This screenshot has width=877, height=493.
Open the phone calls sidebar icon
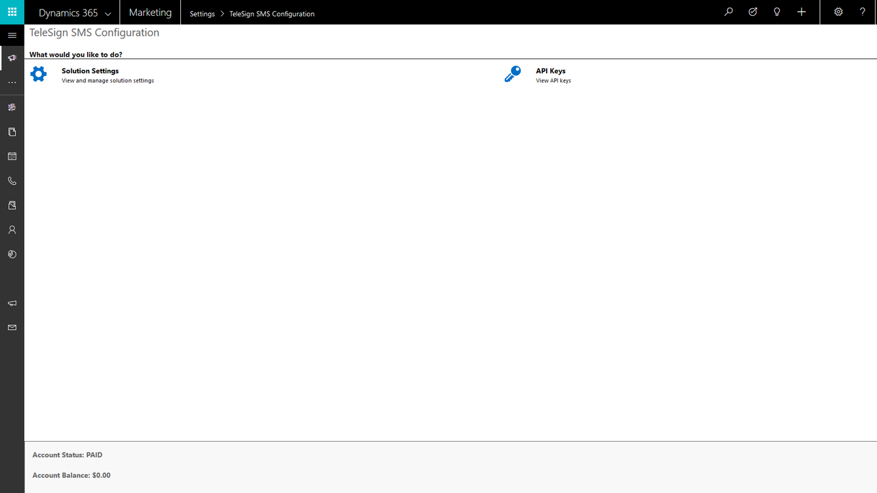click(x=12, y=181)
